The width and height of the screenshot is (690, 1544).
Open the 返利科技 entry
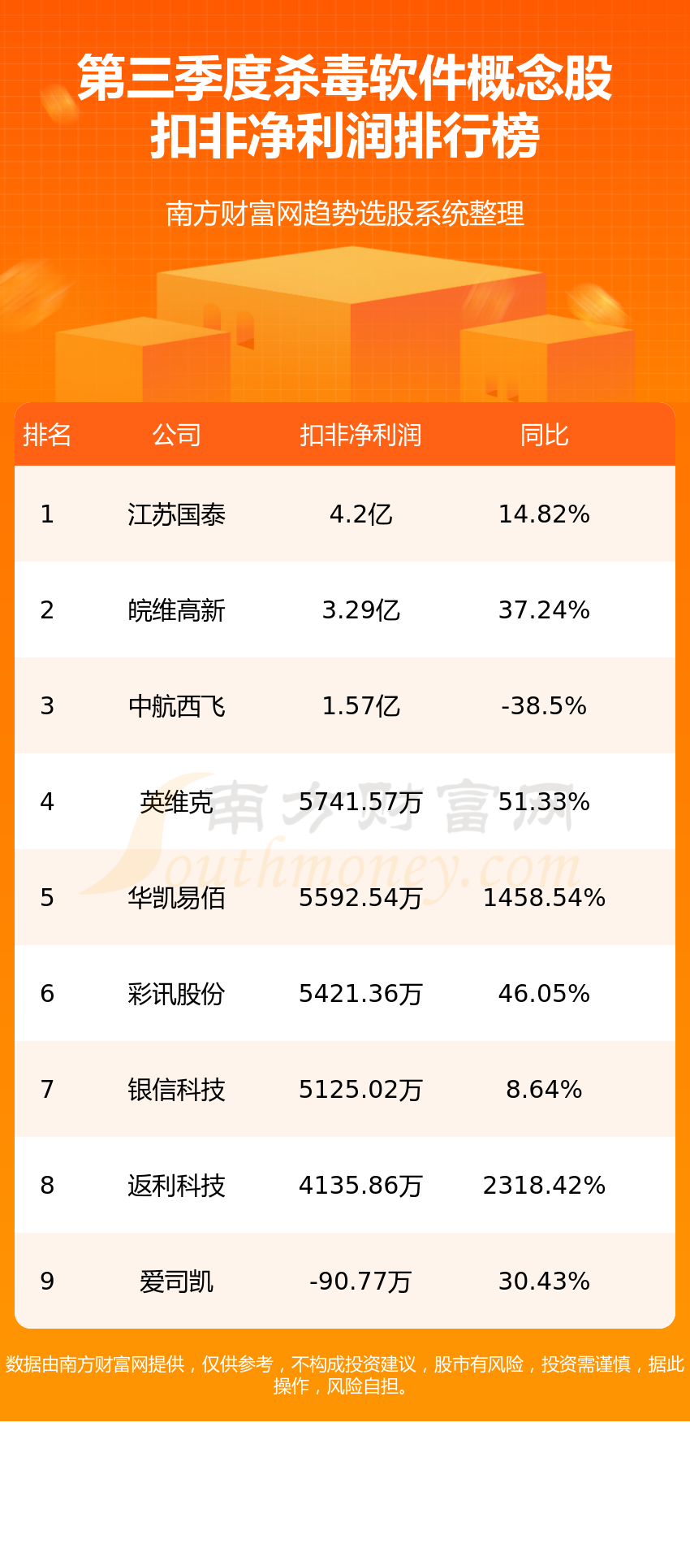point(176,1186)
